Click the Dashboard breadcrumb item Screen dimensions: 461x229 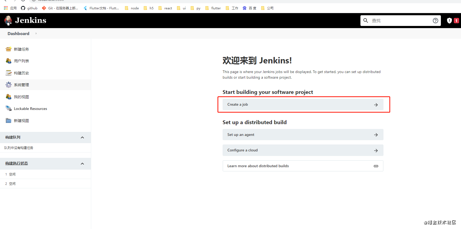(19, 33)
